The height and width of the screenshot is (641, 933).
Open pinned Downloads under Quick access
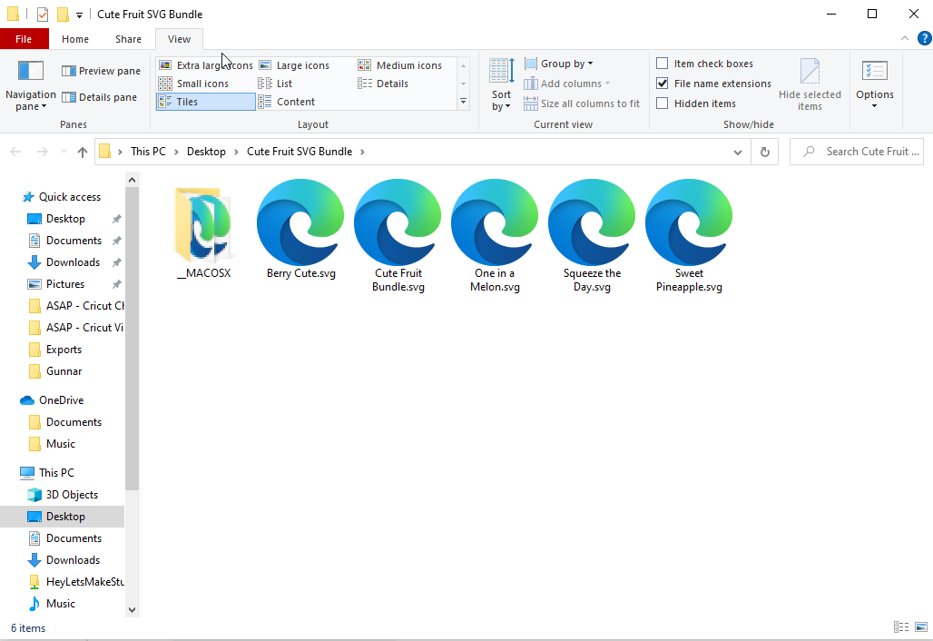click(73, 262)
